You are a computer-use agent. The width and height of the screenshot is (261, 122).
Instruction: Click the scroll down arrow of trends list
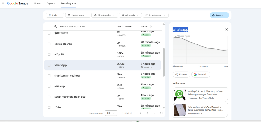click(164, 108)
